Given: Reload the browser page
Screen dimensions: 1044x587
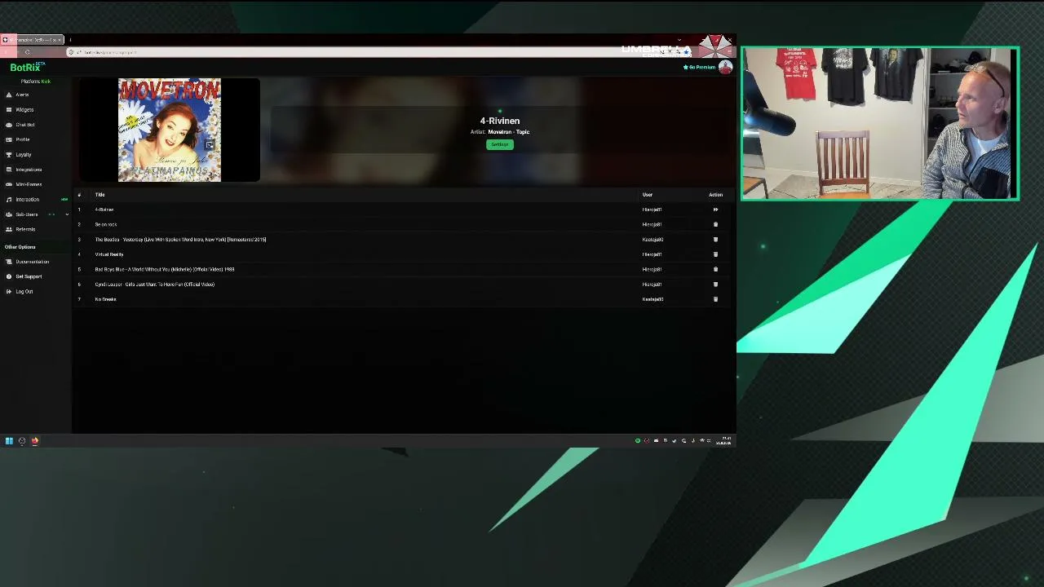Looking at the screenshot, I should (x=27, y=52).
